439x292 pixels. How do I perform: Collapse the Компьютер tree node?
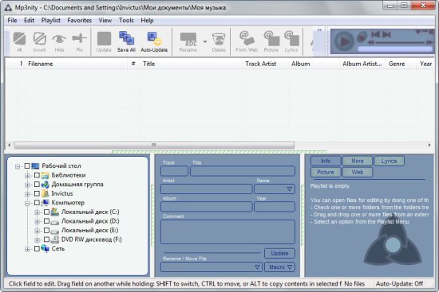coord(27,203)
